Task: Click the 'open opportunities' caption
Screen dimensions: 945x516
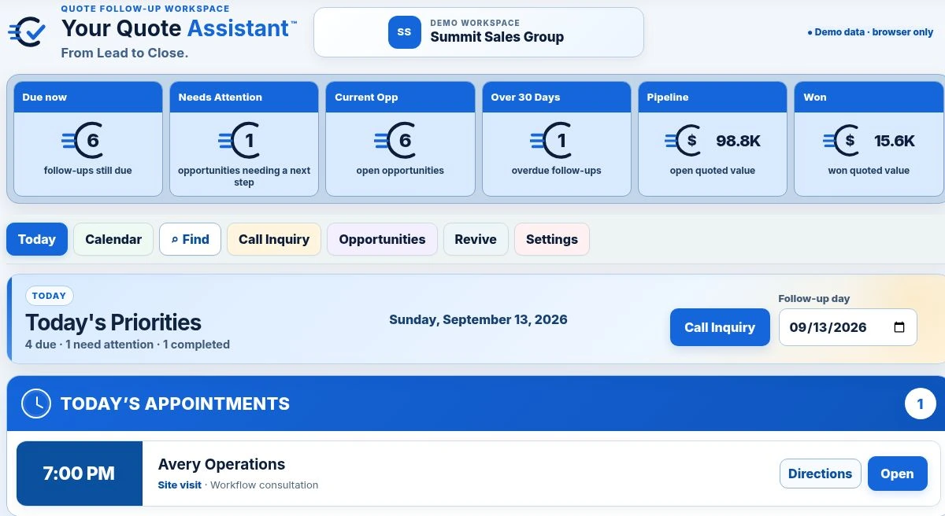Action: [400, 170]
